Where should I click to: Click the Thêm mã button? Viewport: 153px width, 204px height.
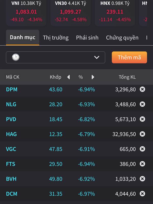[x=129, y=57]
